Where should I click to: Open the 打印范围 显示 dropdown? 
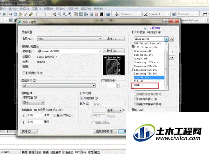tap(34, 102)
